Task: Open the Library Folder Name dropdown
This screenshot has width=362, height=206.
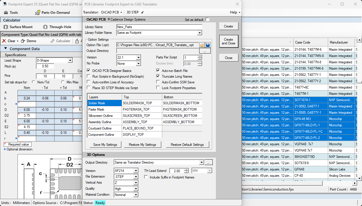Action: tap(200, 33)
